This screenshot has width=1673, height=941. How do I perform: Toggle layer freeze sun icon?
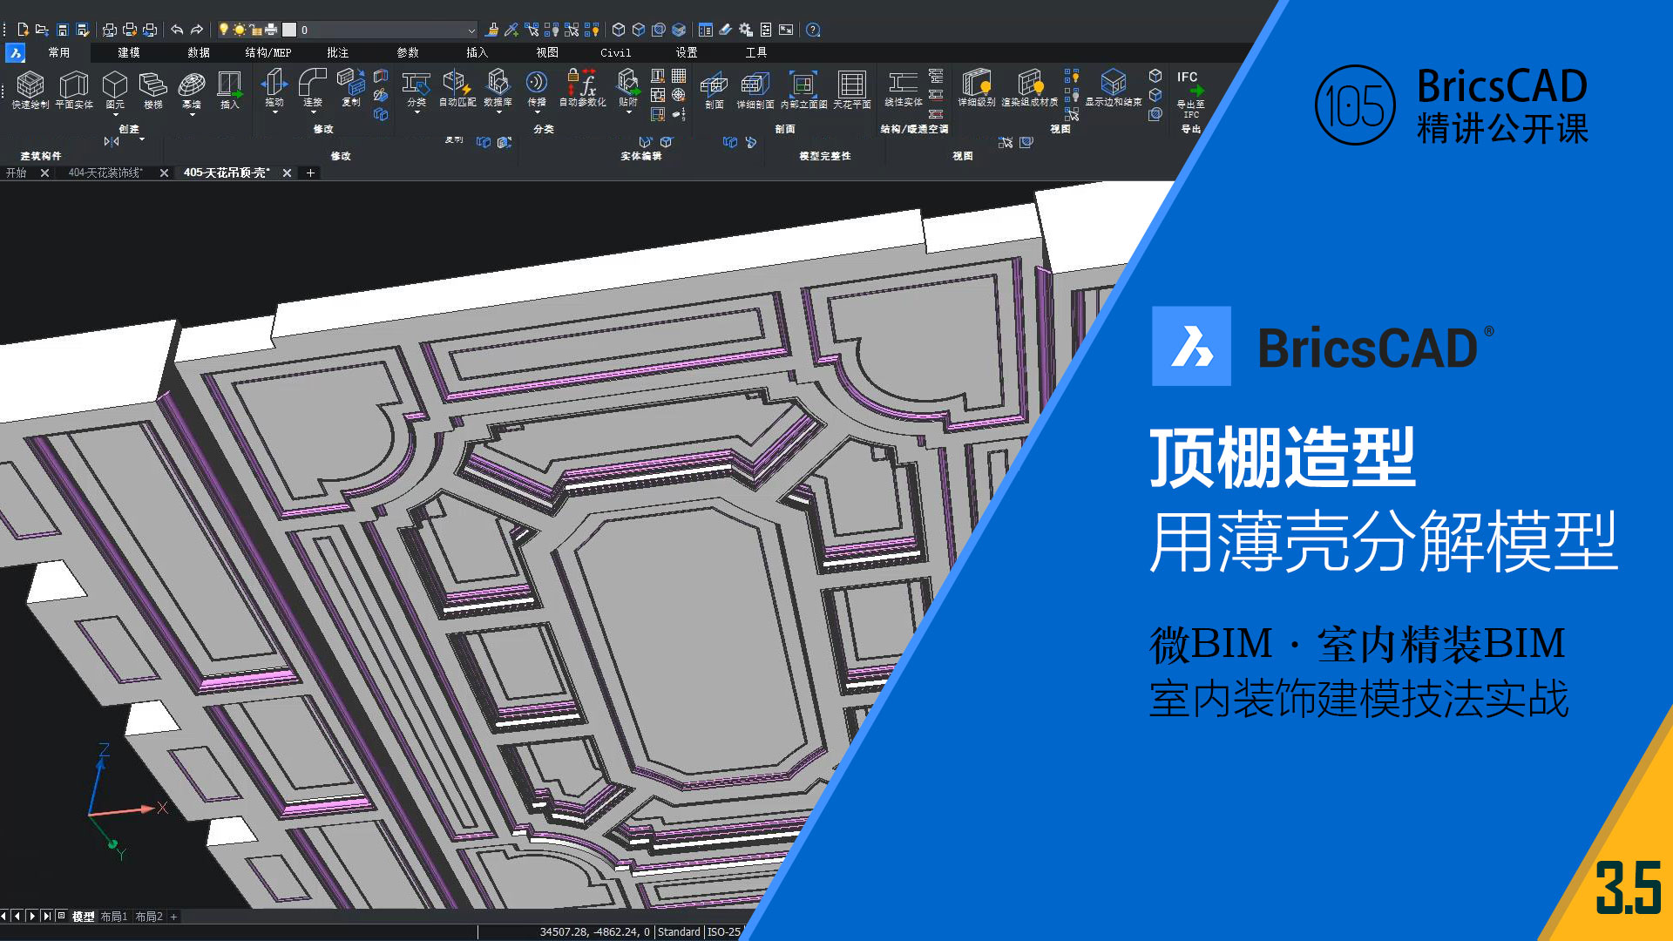coord(239,30)
